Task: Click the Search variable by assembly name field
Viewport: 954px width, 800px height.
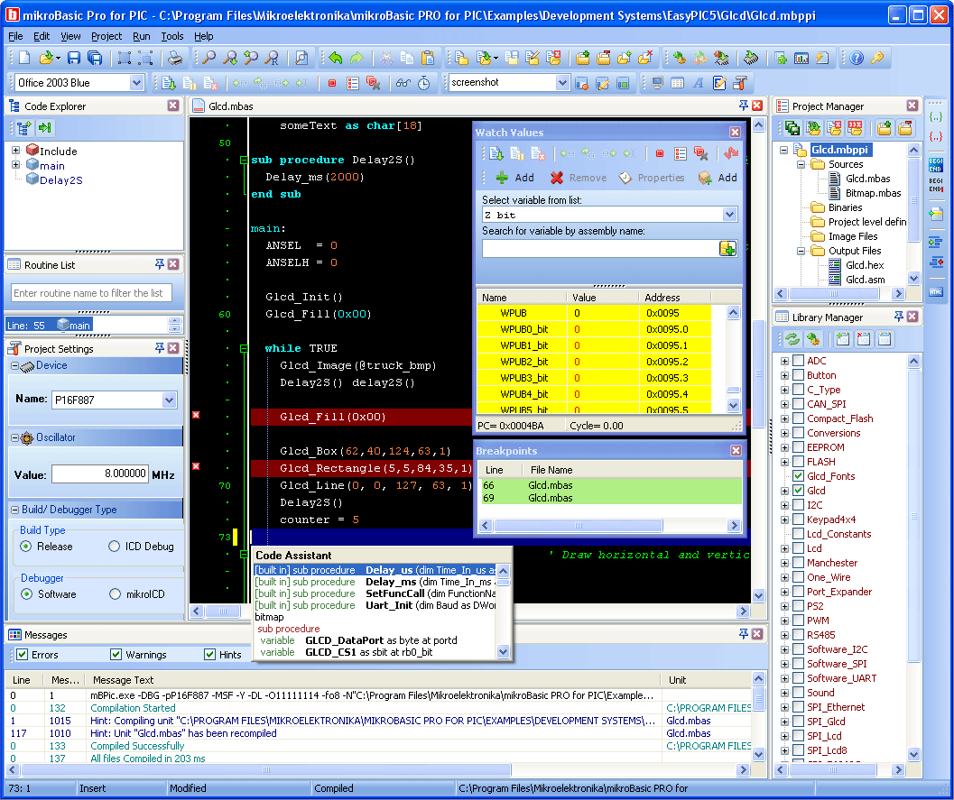Action: [x=600, y=248]
